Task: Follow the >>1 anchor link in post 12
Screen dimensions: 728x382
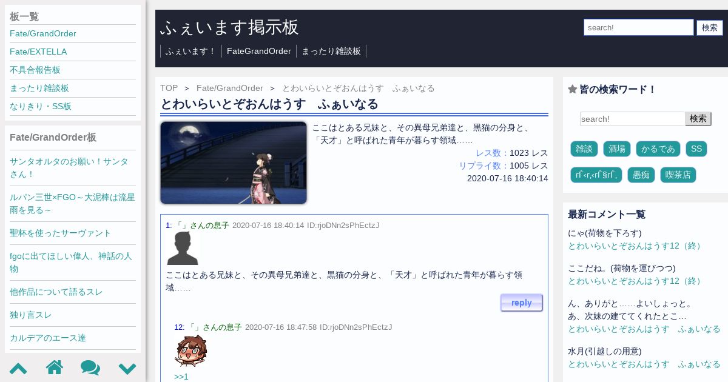Action: pos(181,377)
